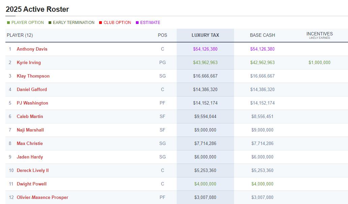Open Olivier-Maxence Prosper player page
Viewport: 348px width, 204px height.
click(x=42, y=197)
